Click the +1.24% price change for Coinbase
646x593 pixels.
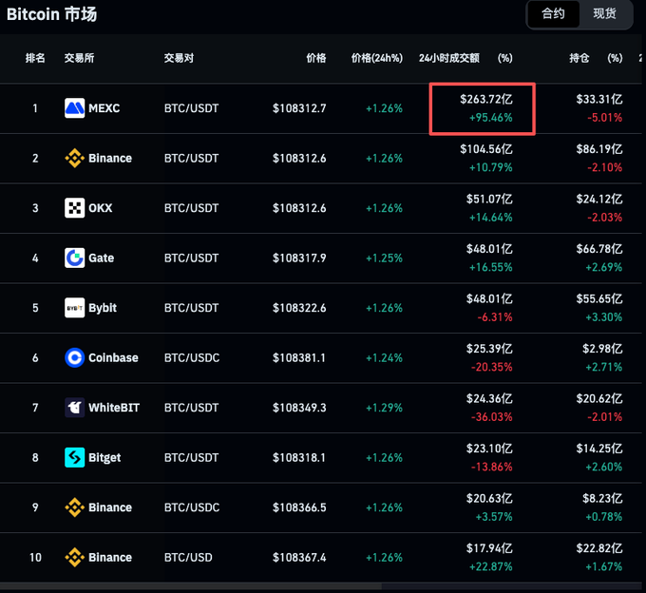tap(384, 357)
